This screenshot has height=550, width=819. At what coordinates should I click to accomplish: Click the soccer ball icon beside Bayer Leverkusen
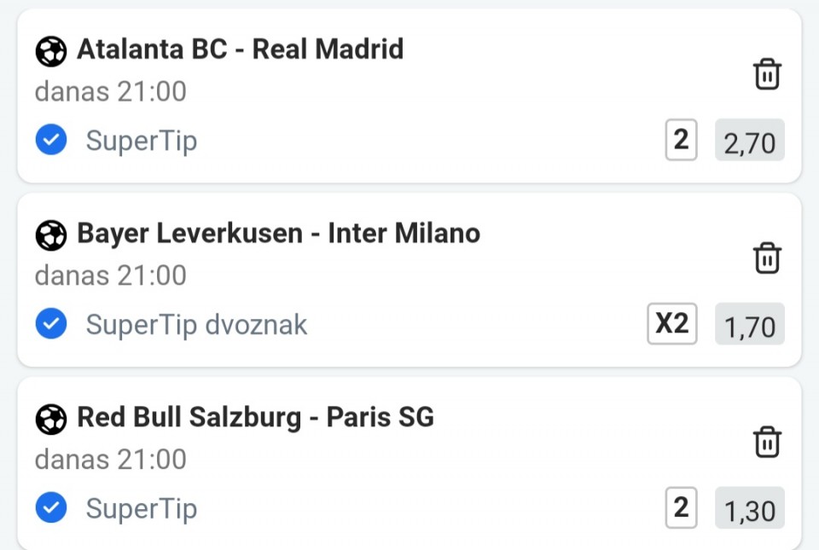tap(50, 235)
